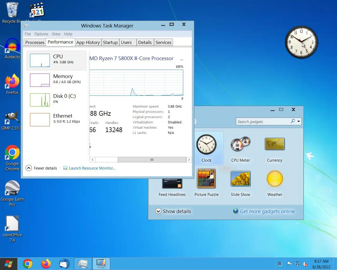Open the Media Player Classic 321 icon
The image size is (337, 270).
37,11
